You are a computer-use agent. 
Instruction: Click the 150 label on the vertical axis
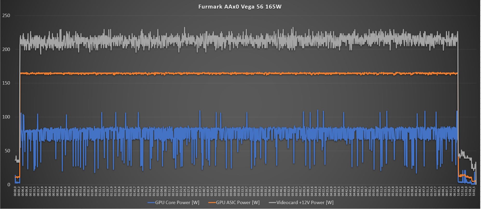(x=6, y=83)
